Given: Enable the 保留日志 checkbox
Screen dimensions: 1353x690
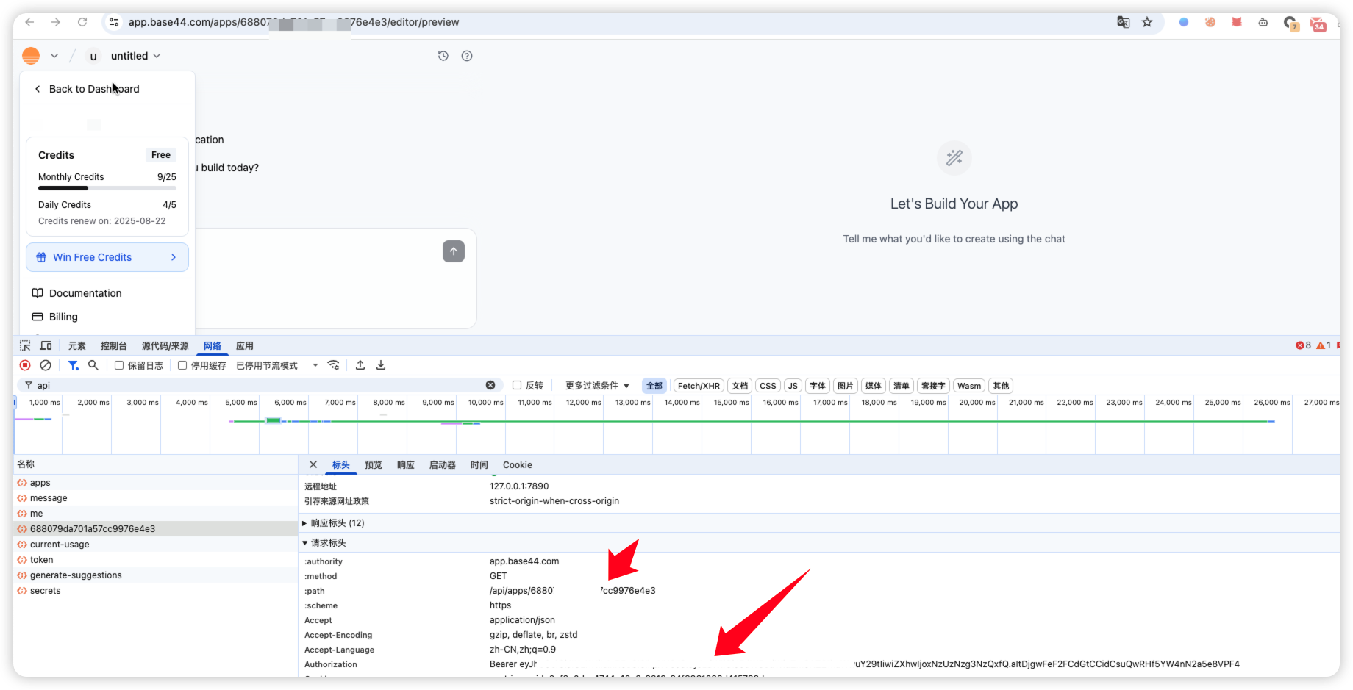Looking at the screenshot, I should 119,365.
